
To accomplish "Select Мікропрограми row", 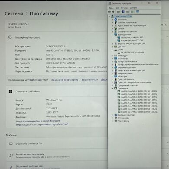I will click(x=125, y=73).
